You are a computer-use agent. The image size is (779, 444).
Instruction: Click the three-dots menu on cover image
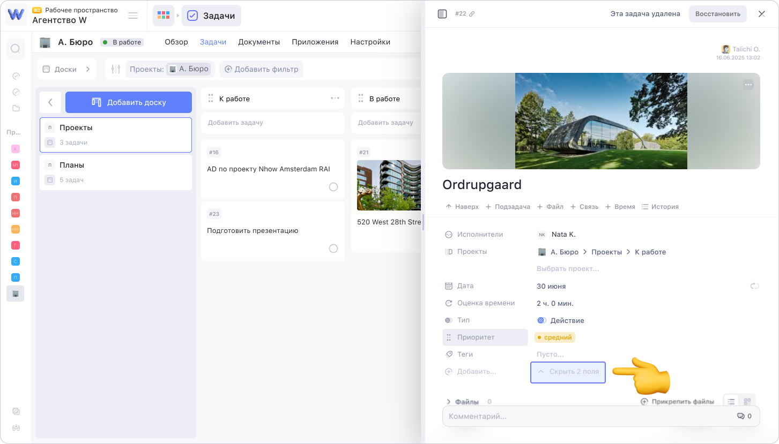(x=748, y=85)
